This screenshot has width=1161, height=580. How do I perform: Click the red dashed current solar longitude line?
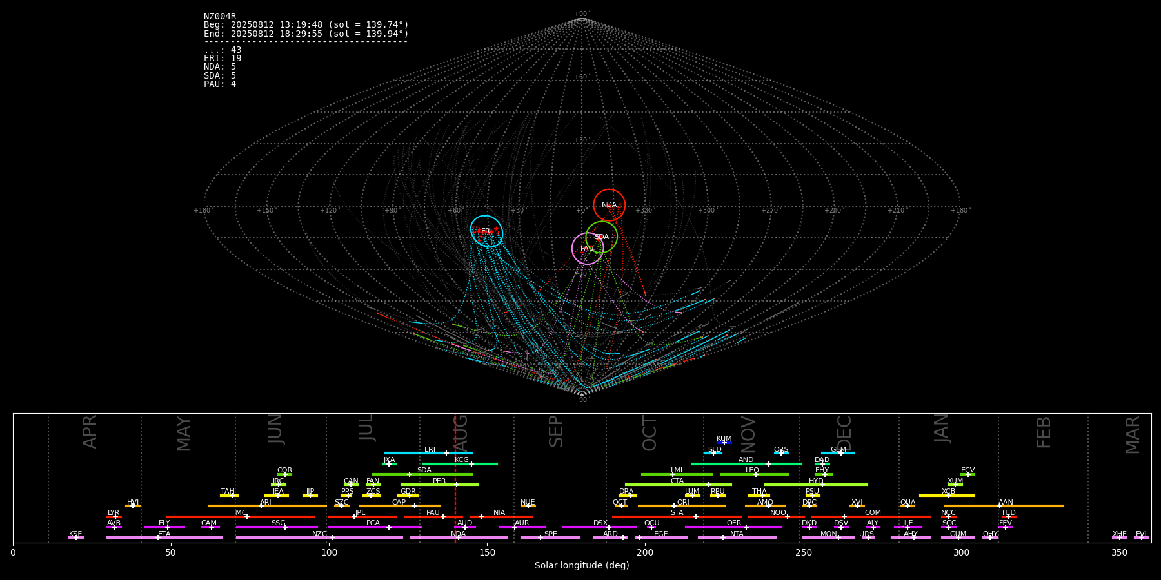(x=455, y=478)
